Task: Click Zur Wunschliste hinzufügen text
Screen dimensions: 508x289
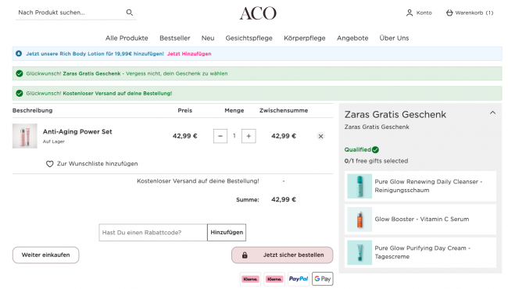Action: [97, 164]
